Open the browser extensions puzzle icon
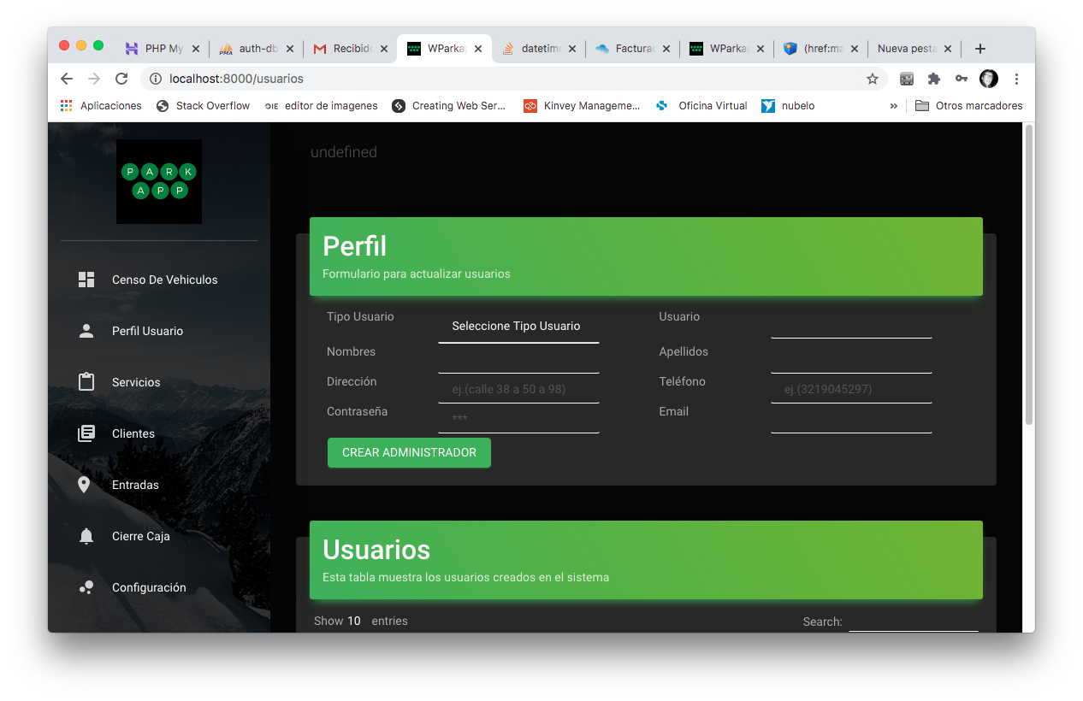The height and width of the screenshot is (701, 1083). coord(934,79)
